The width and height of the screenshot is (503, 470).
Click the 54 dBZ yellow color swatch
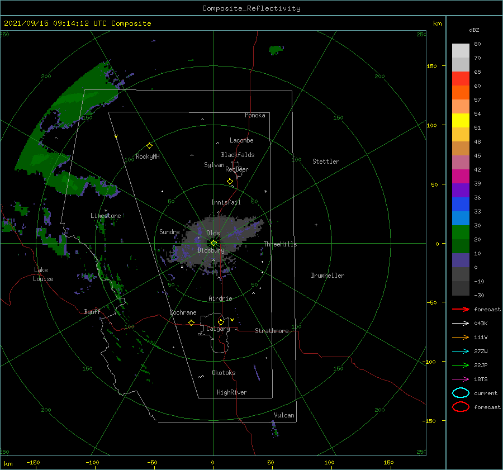point(461,121)
